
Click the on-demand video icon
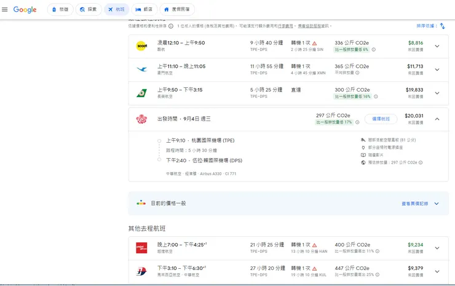[x=363, y=155]
